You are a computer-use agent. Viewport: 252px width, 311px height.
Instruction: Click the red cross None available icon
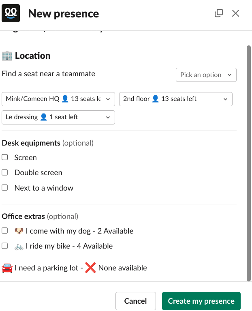pos(90,268)
